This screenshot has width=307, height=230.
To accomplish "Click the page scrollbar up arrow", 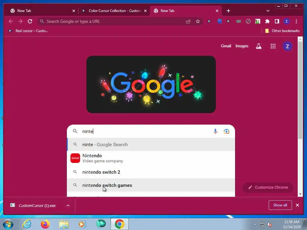I will 300,39.
